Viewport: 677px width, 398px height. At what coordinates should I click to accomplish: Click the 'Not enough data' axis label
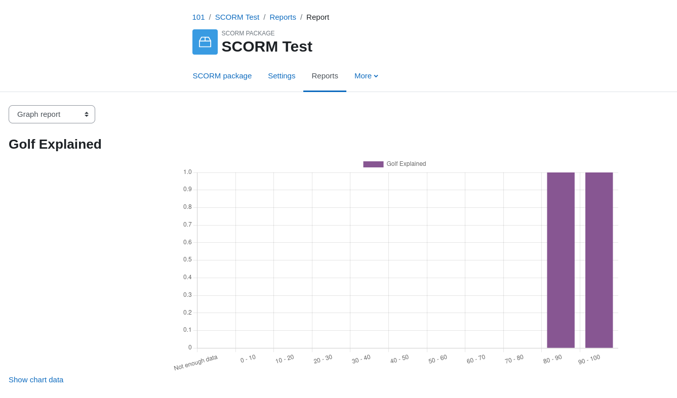pos(195,363)
